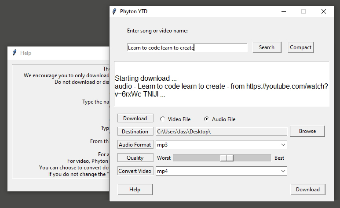Click the Quality label button
Viewport: 340px width, 208px height.
point(135,158)
